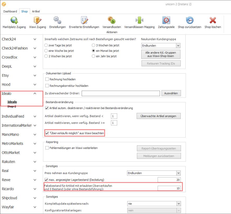Expand the IndividualFeed sidebar section
This screenshot has height=214, width=231.
35,116
